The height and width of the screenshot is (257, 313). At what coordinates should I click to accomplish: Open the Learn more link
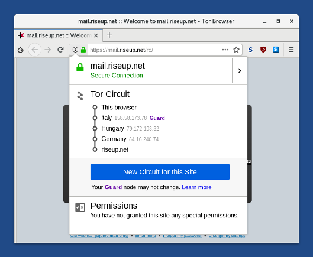[x=196, y=187]
